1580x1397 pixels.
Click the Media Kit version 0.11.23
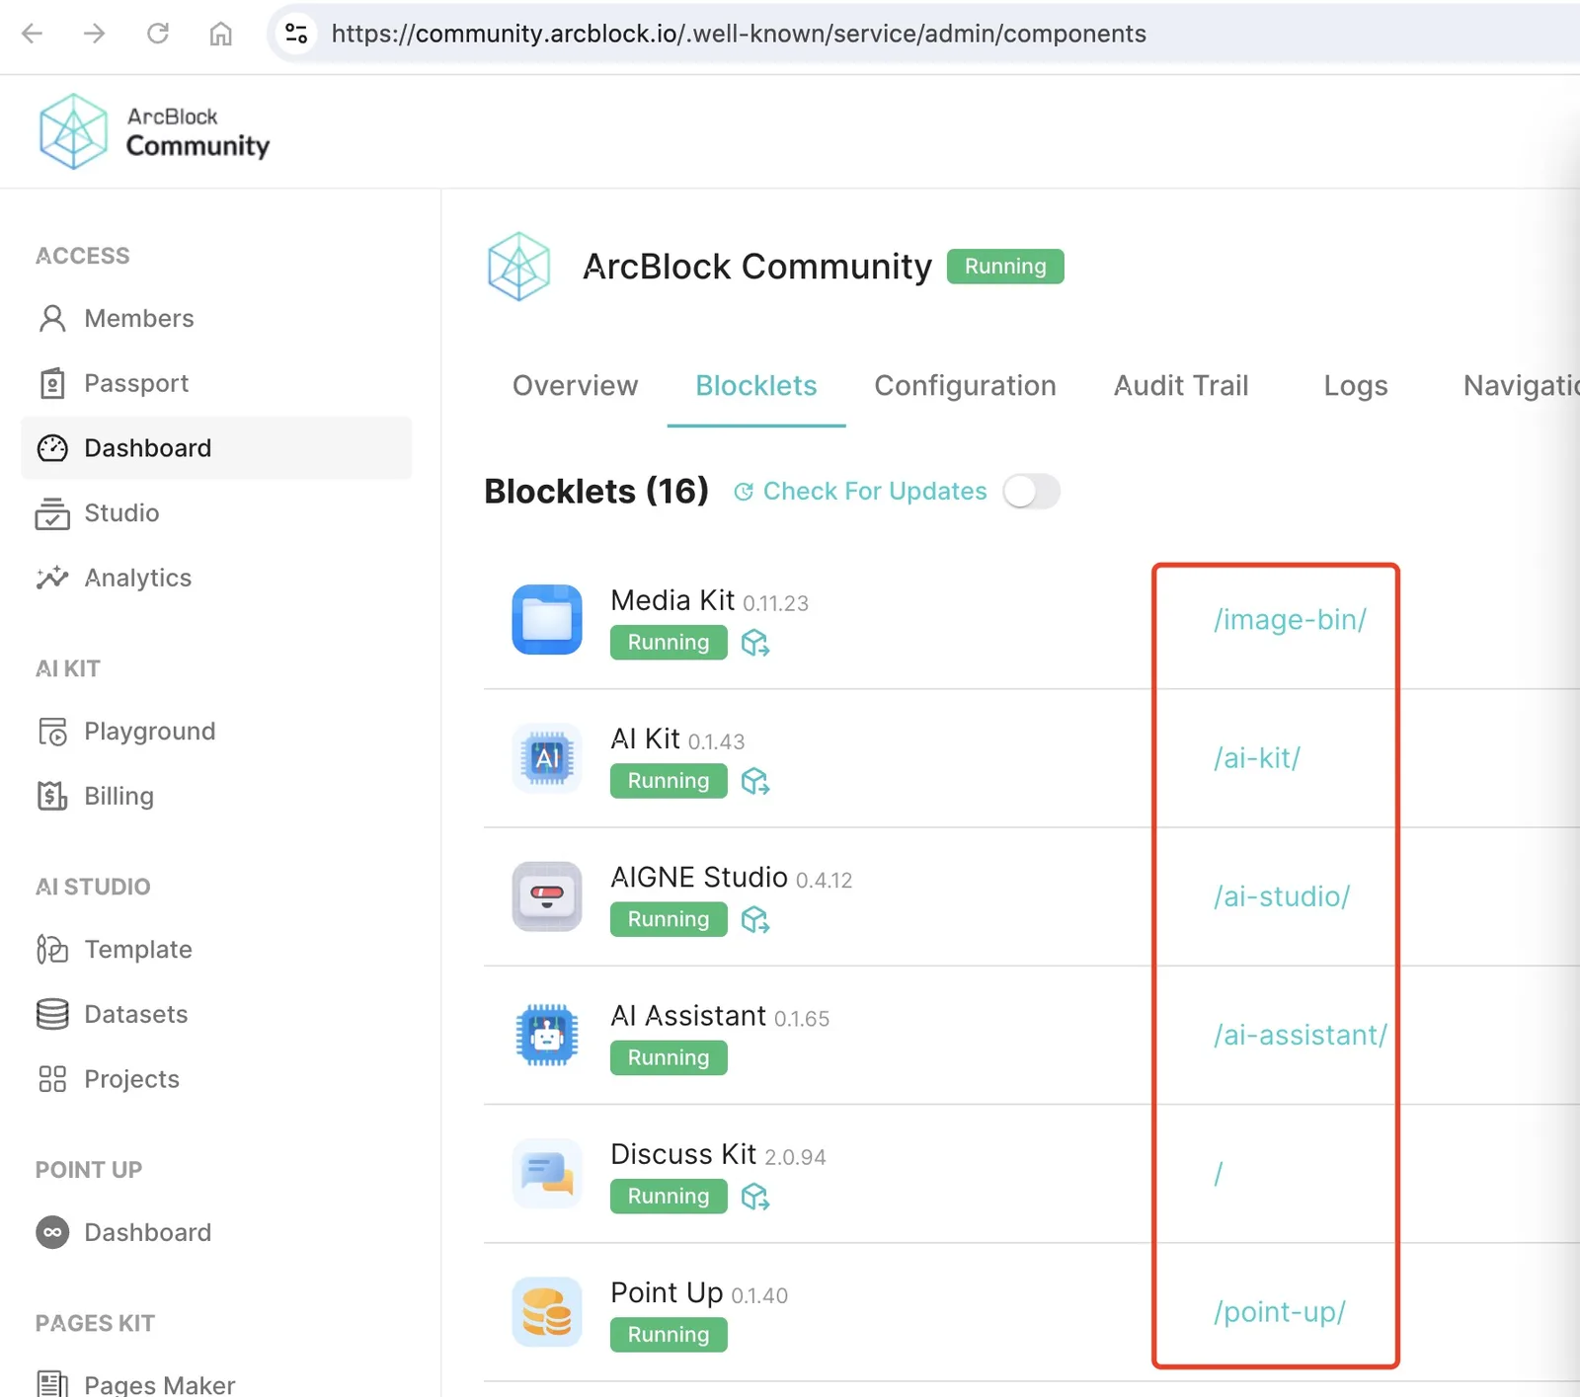tap(775, 603)
